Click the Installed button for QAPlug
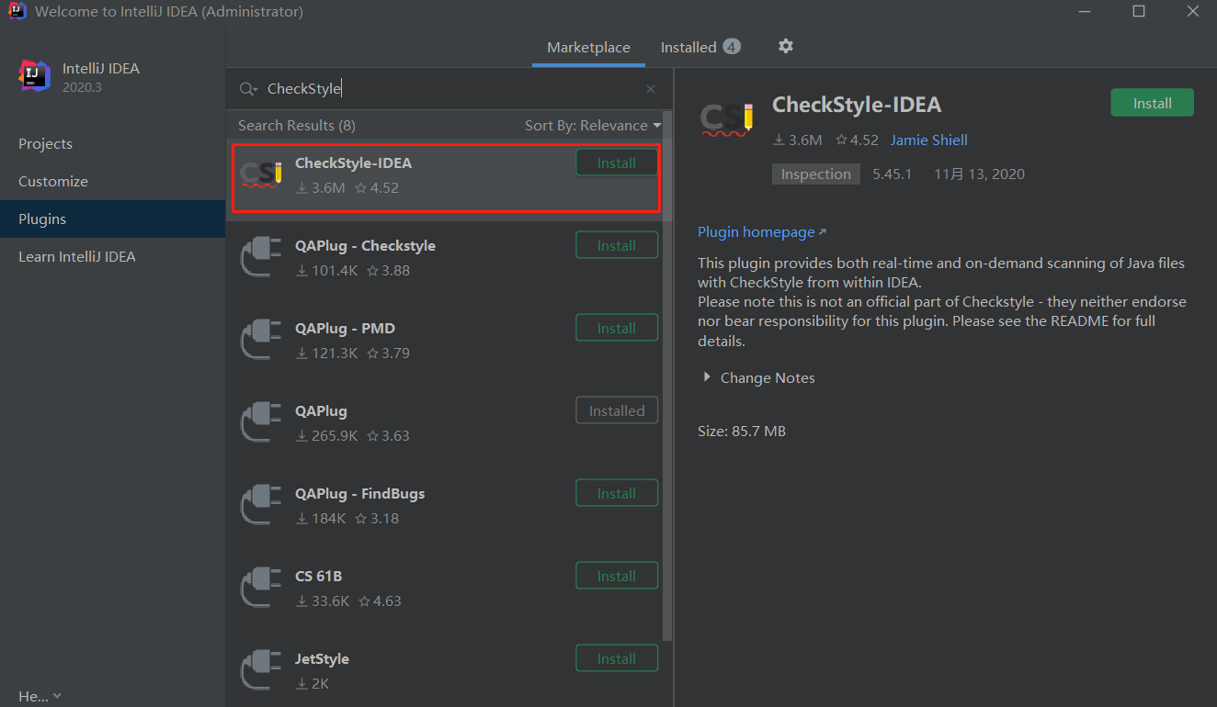The width and height of the screenshot is (1217, 707). pos(617,410)
